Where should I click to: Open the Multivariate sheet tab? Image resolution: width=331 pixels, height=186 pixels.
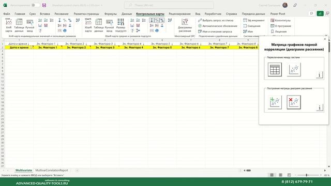point(24,170)
